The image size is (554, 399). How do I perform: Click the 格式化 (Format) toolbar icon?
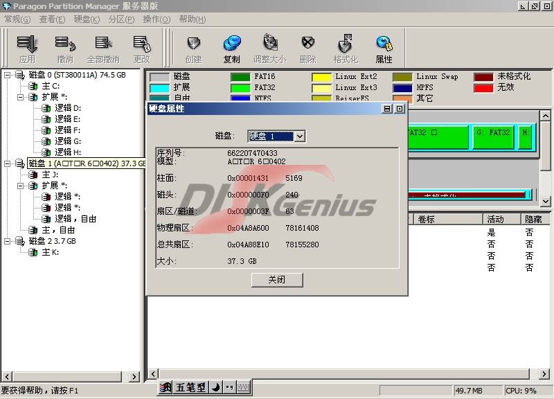click(346, 44)
